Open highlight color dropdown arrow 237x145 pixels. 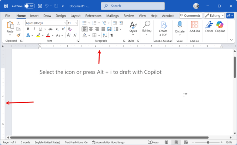point(43,36)
